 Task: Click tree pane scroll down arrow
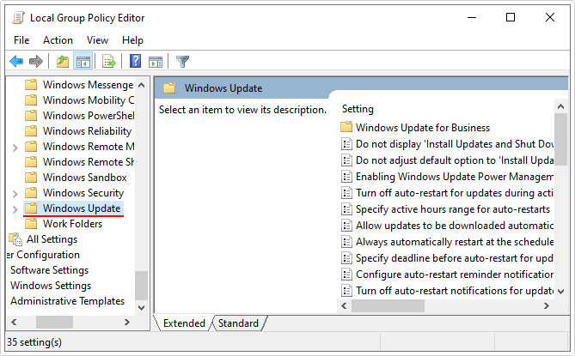(141, 308)
